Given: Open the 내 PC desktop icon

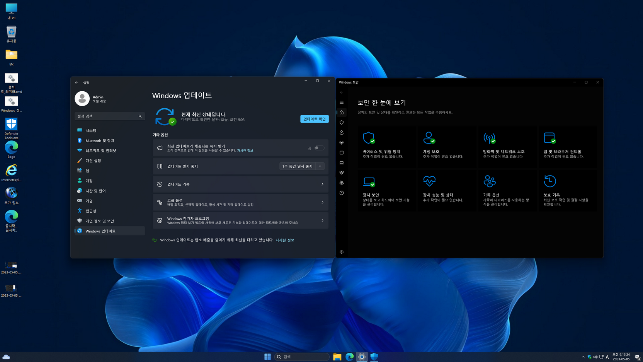Looking at the screenshot, I should click(x=11, y=11).
